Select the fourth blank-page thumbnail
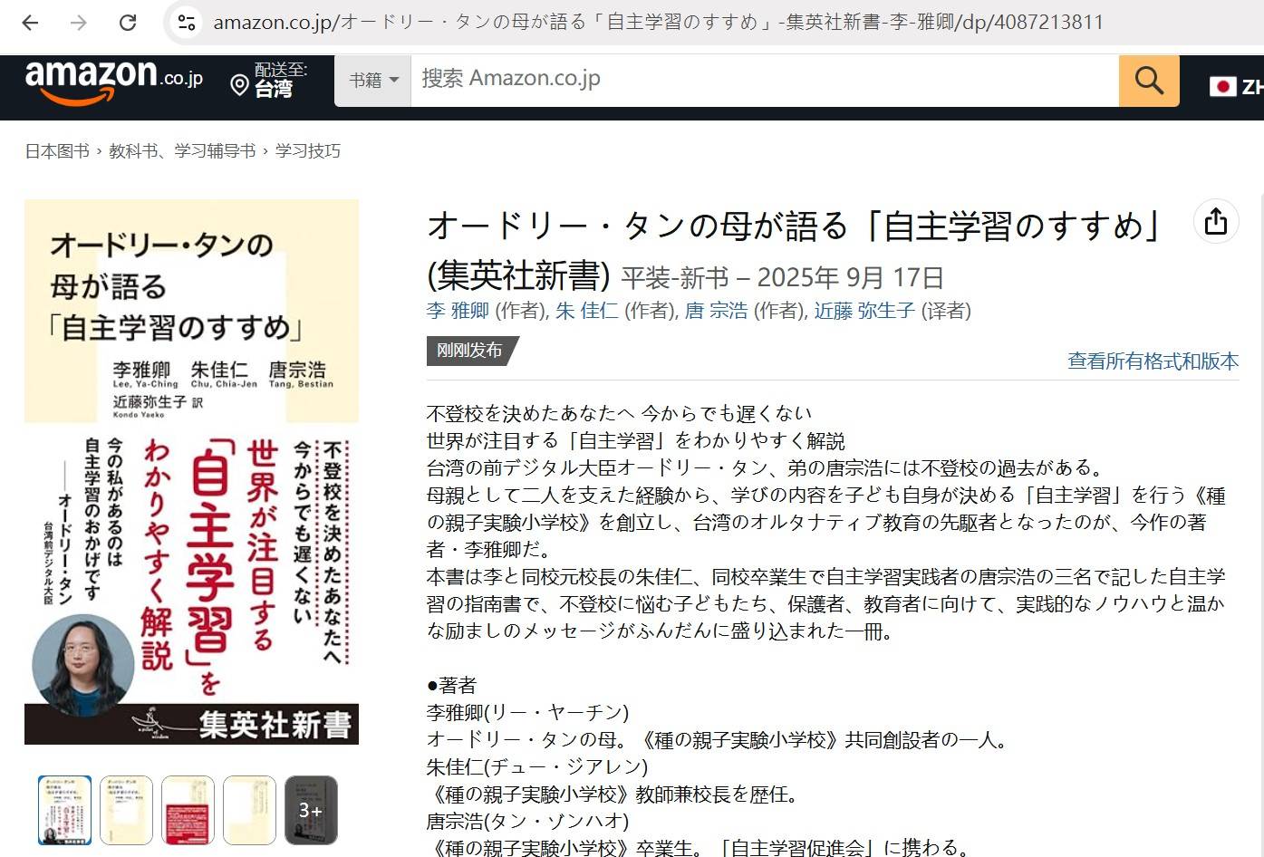This screenshot has width=1264, height=857. (x=249, y=810)
